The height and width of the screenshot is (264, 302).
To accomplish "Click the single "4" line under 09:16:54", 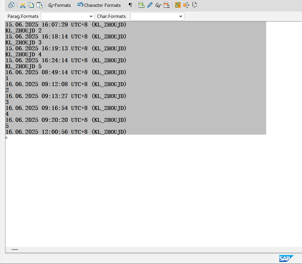I will pyautogui.click(x=7, y=114).
